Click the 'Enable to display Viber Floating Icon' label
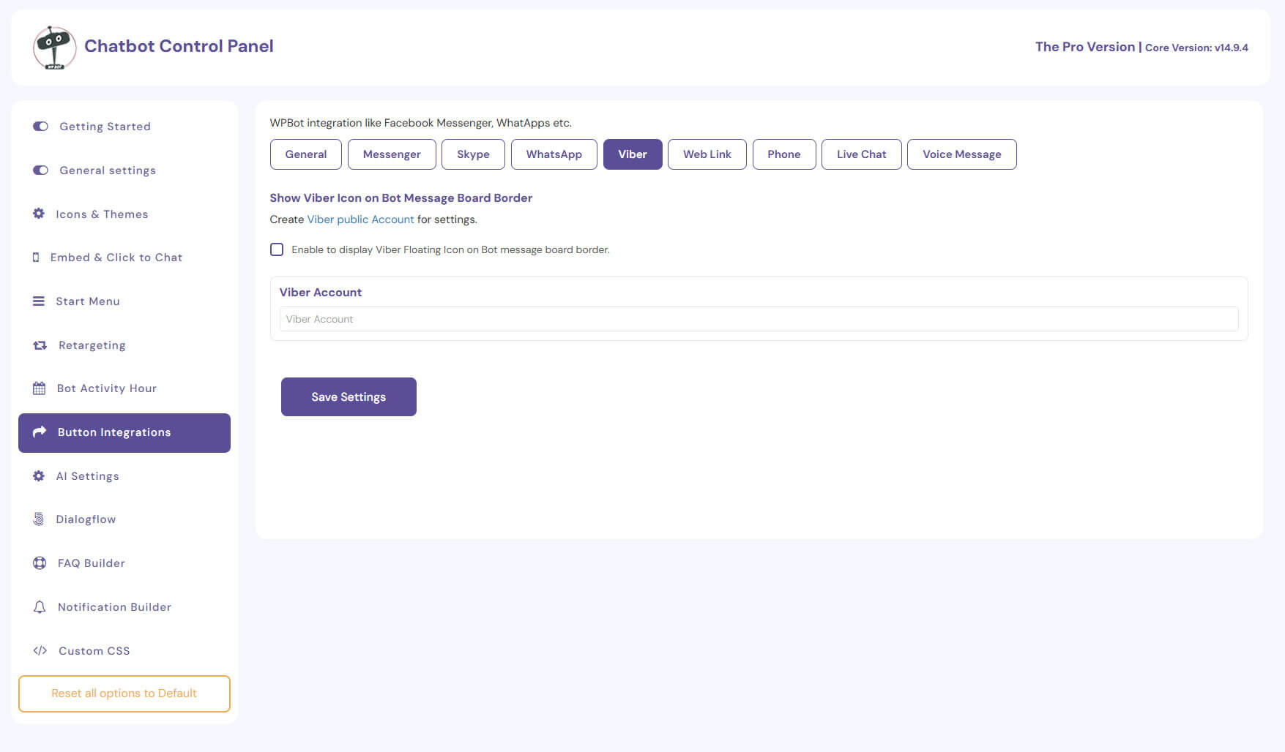The height and width of the screenshot is (752, 1285). point(450,249)
